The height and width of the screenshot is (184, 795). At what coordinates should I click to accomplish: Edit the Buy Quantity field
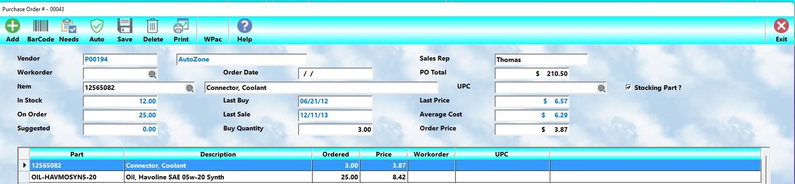(336, 129)
